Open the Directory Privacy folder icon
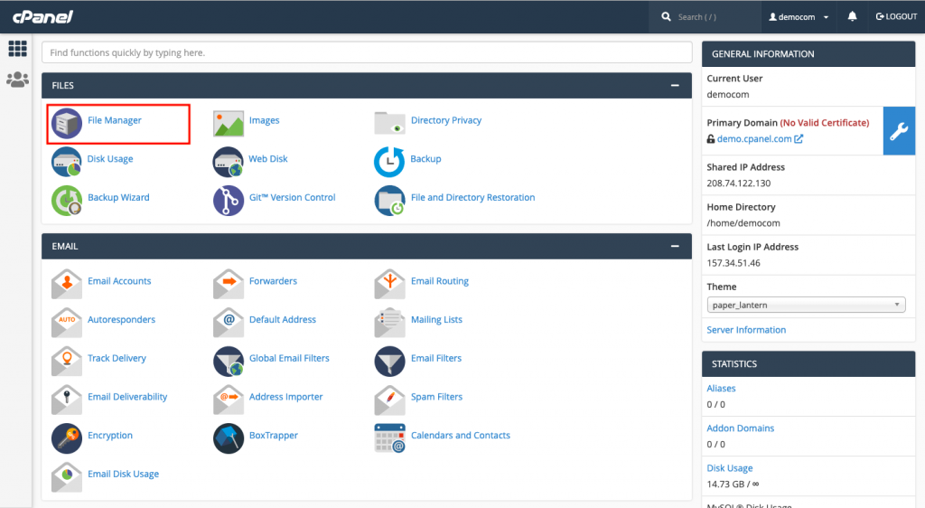Viewport: 925px width, 508px height. coord(389,123)
